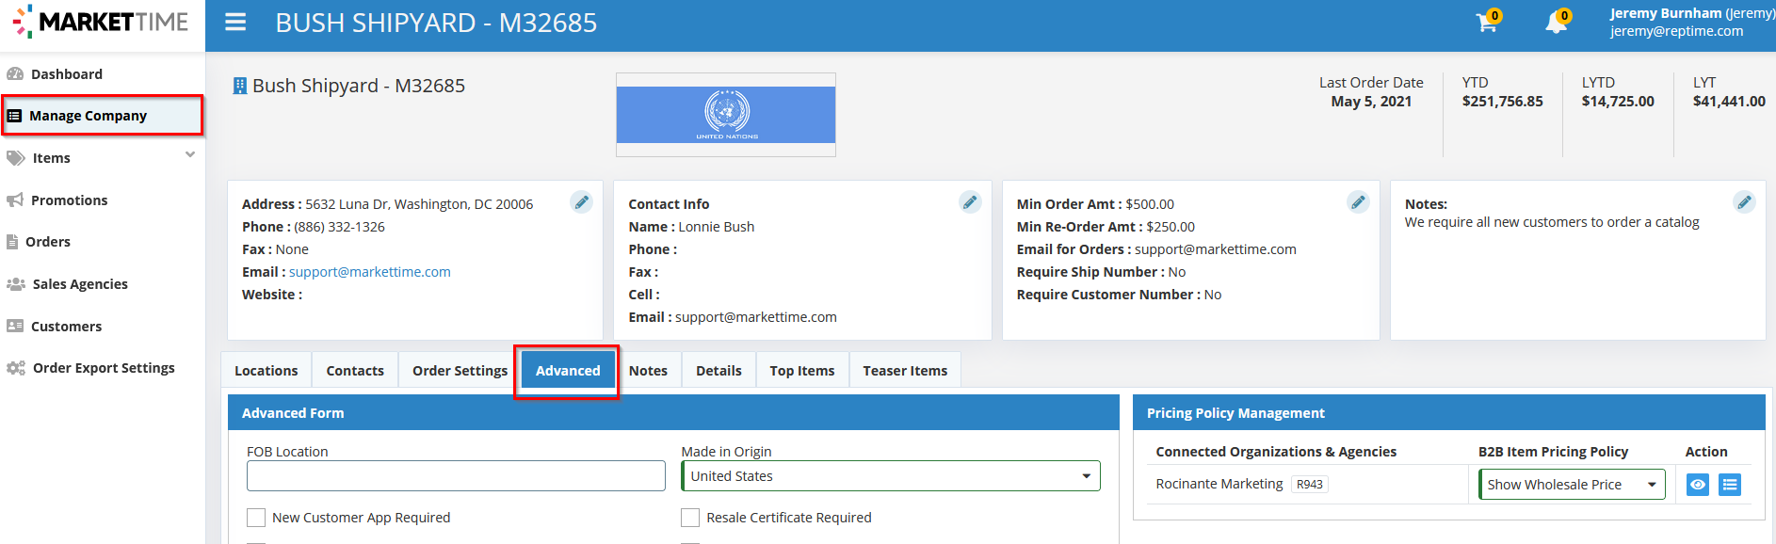Screen dimensions: 1776x544
Task: Click the Promotions megaphone icon
Action: pyautogui.click(x=15, y=200)
